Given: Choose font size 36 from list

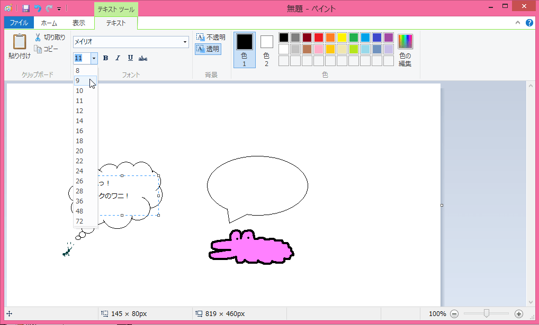Looking at the screenshot, I should pos(85,201).
